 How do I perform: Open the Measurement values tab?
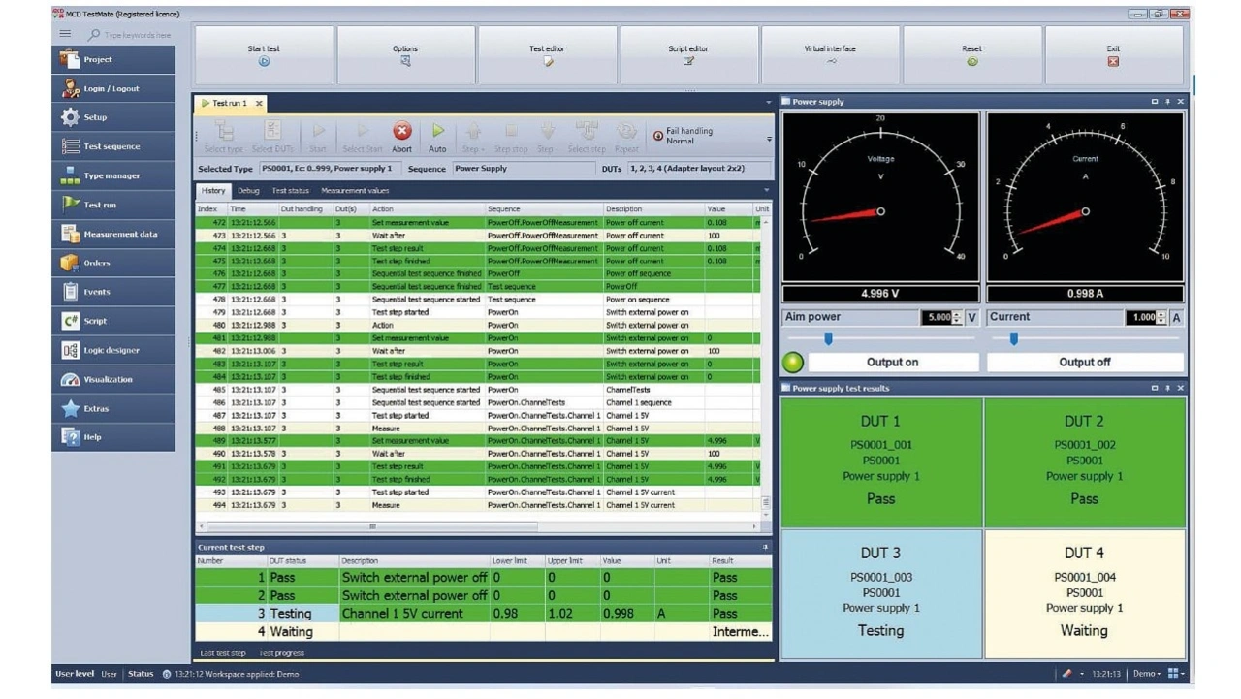point(355,191)
